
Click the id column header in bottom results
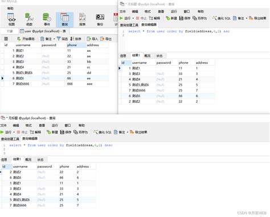click(7, 166)
